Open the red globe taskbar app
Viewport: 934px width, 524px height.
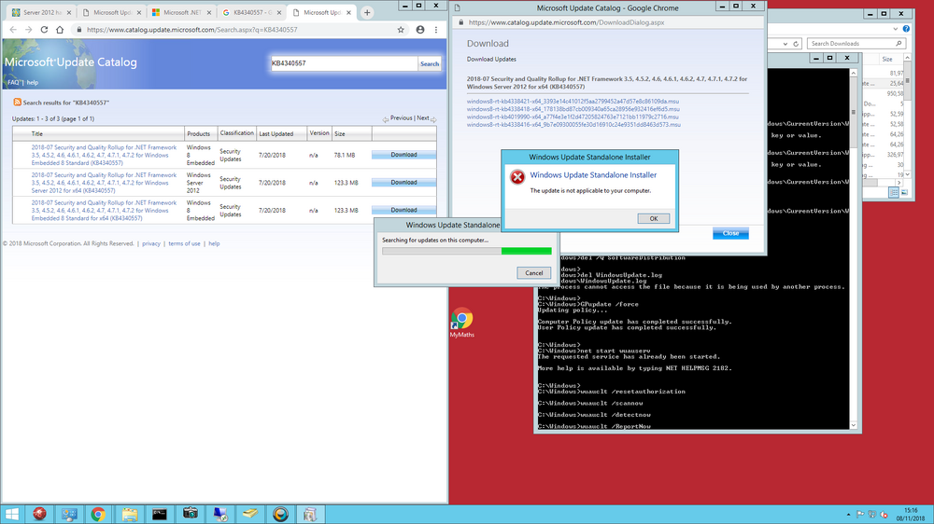click(x=40, y=514)
